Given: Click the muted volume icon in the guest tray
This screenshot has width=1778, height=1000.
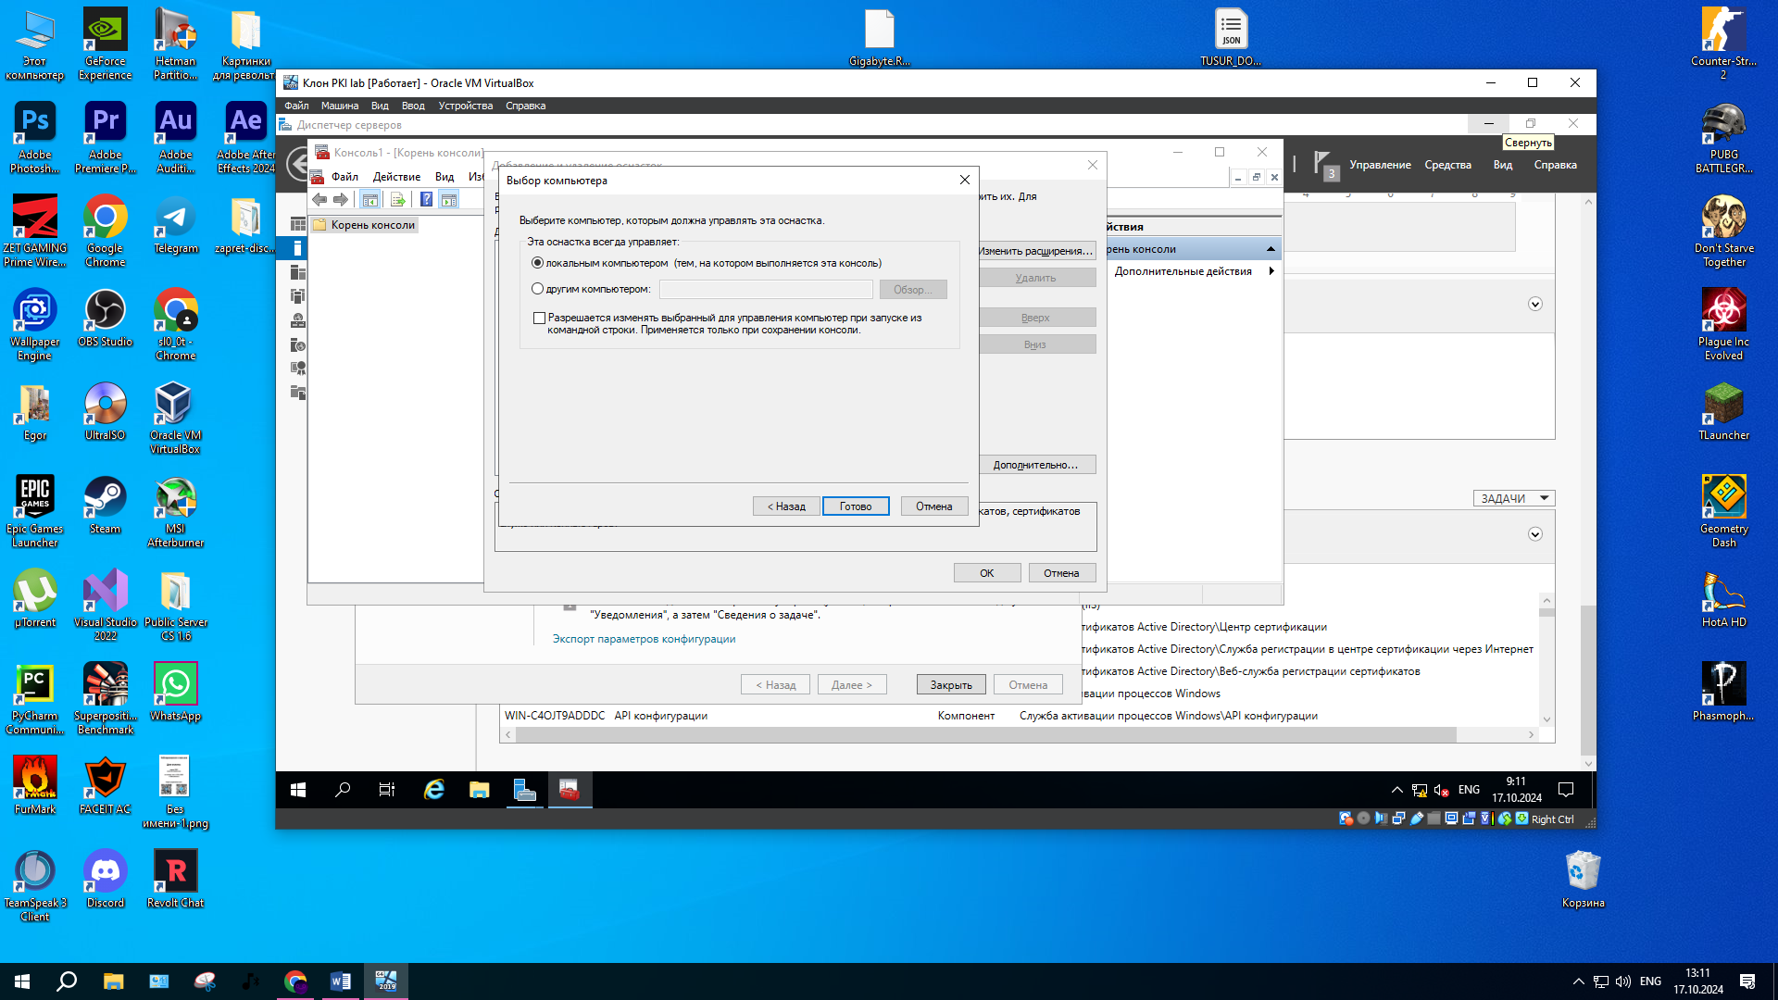Looking at the screenshot, I should (x=1441, y=790).
